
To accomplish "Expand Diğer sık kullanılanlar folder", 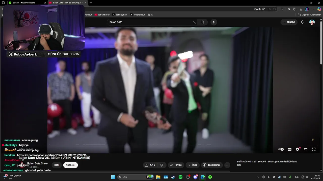I will 309,15.
